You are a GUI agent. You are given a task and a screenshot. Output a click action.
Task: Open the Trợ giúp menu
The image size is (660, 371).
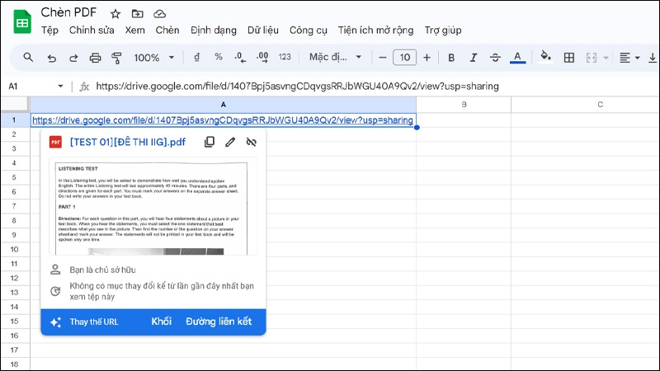[x=443, y=31]
